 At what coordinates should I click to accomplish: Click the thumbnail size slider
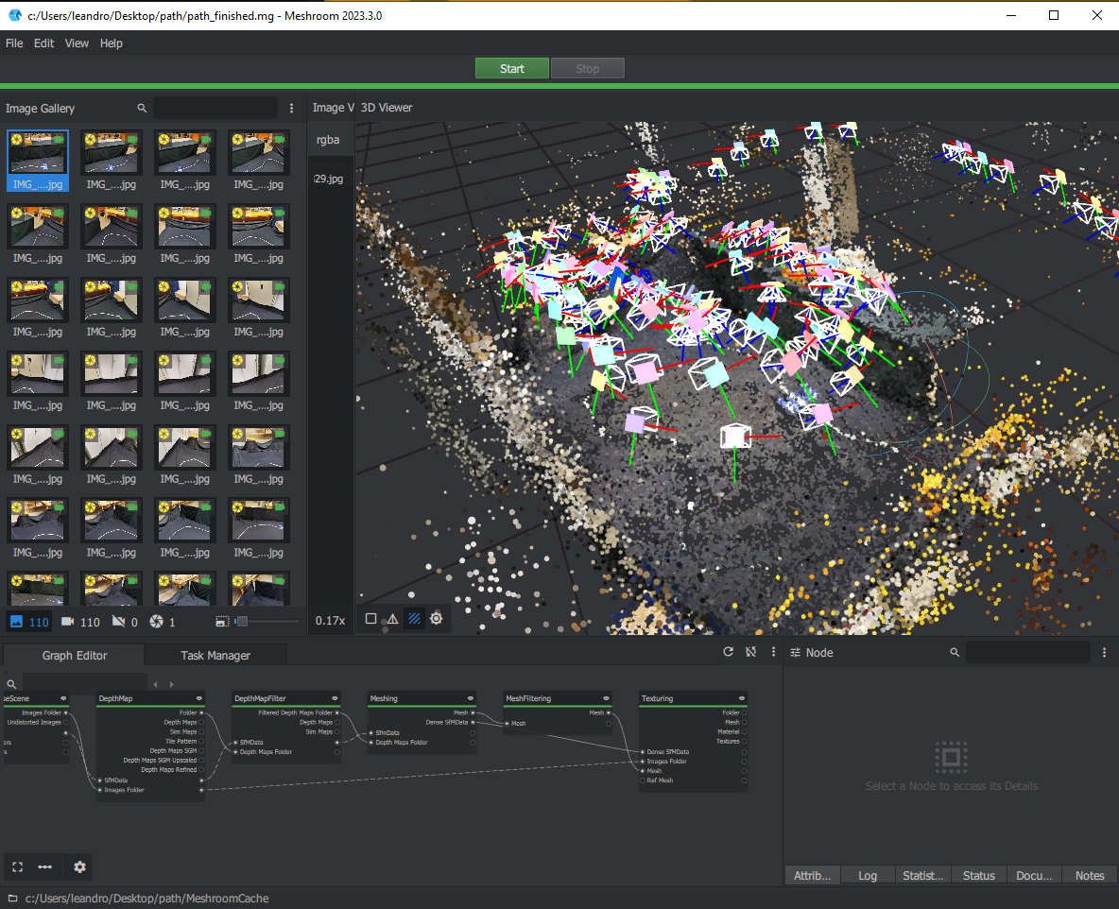tap(243, 622)
